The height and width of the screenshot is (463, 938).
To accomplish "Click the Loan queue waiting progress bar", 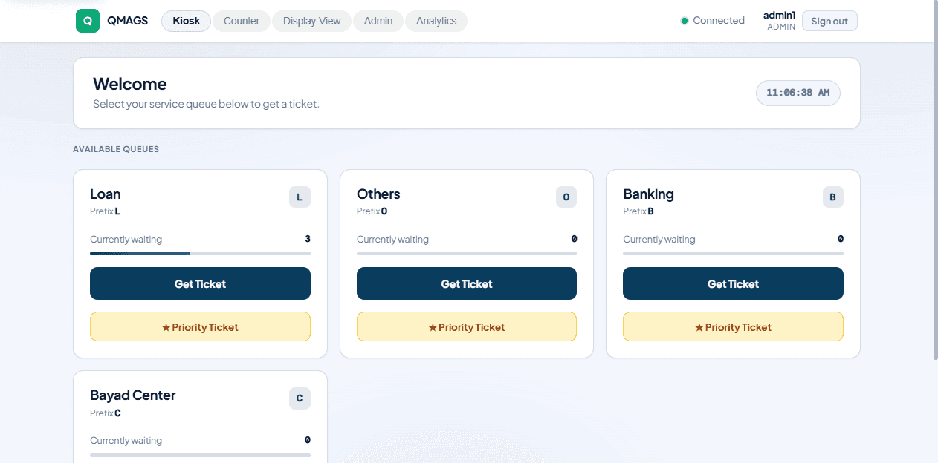I will (x=200, y=253).
